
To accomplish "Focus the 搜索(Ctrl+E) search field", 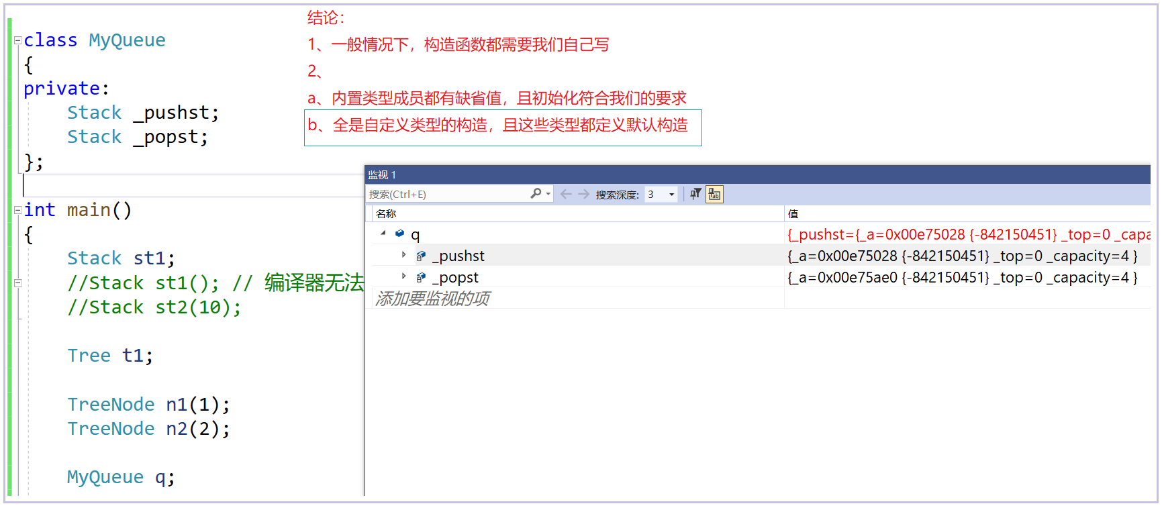I will pyautogui.click(x=448, y=194).
